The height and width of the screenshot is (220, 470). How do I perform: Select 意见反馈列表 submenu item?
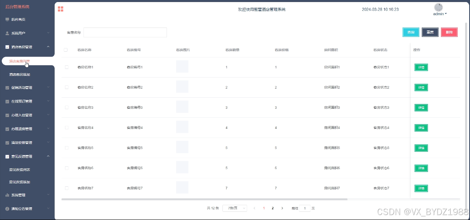click(19, 170)
